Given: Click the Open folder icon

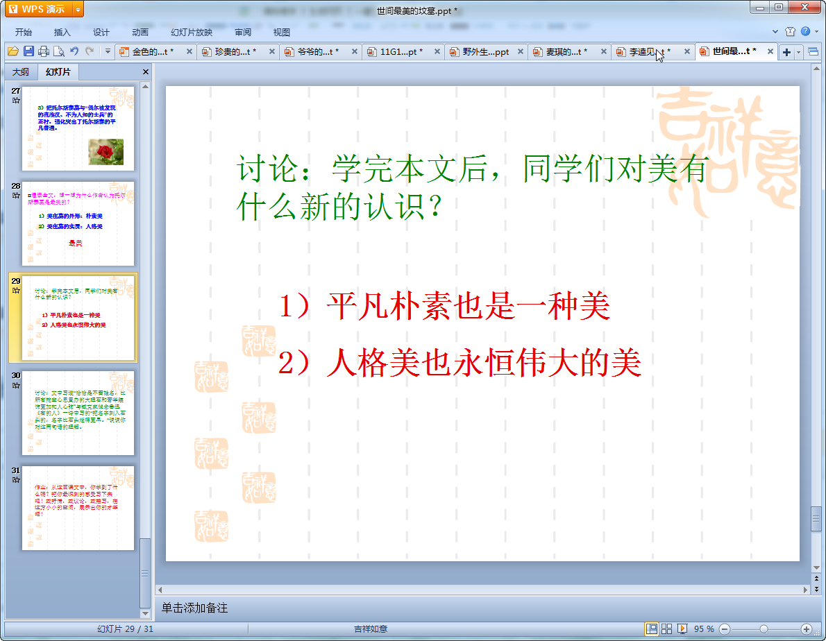Looking at the screenshot, I should pyautogui.click(x=12, y=51).
